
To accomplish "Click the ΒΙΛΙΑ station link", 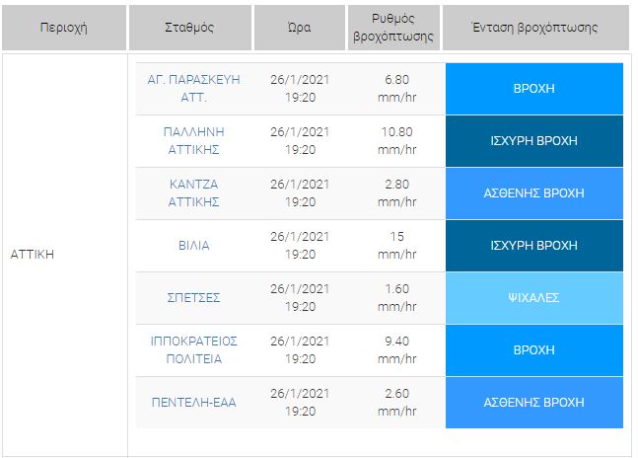I will [x=193, y=245].
